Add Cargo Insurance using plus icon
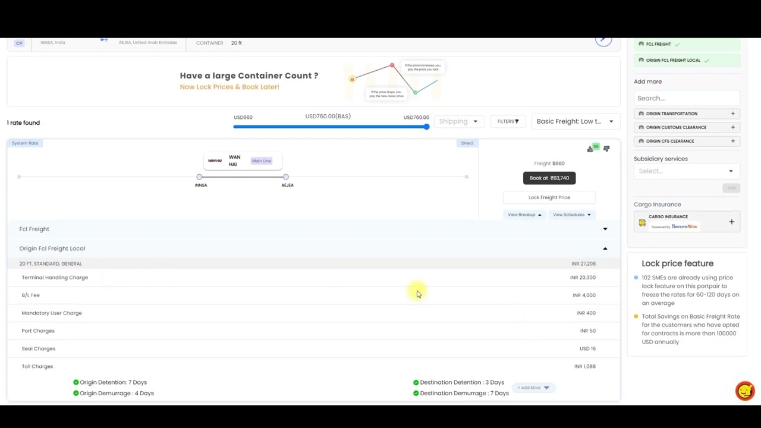 tap(732, 222)
